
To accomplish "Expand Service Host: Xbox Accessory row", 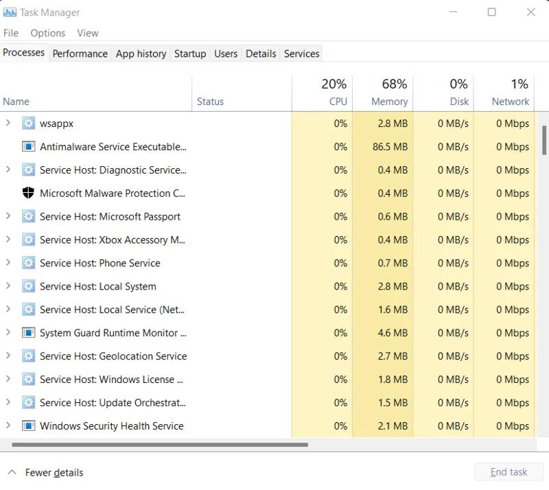I will [x=8, y=240].
